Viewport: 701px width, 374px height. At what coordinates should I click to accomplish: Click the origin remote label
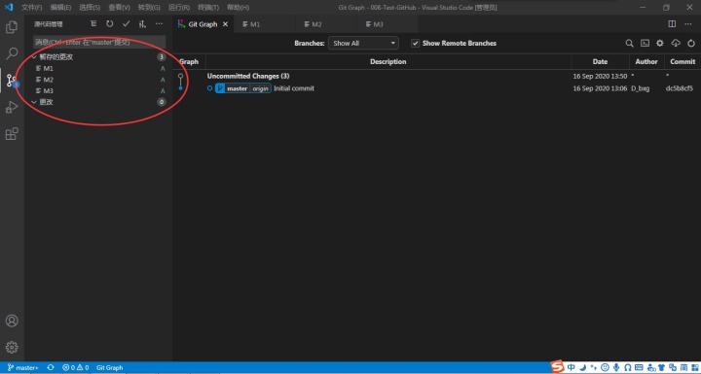click(x=260, y=88)
